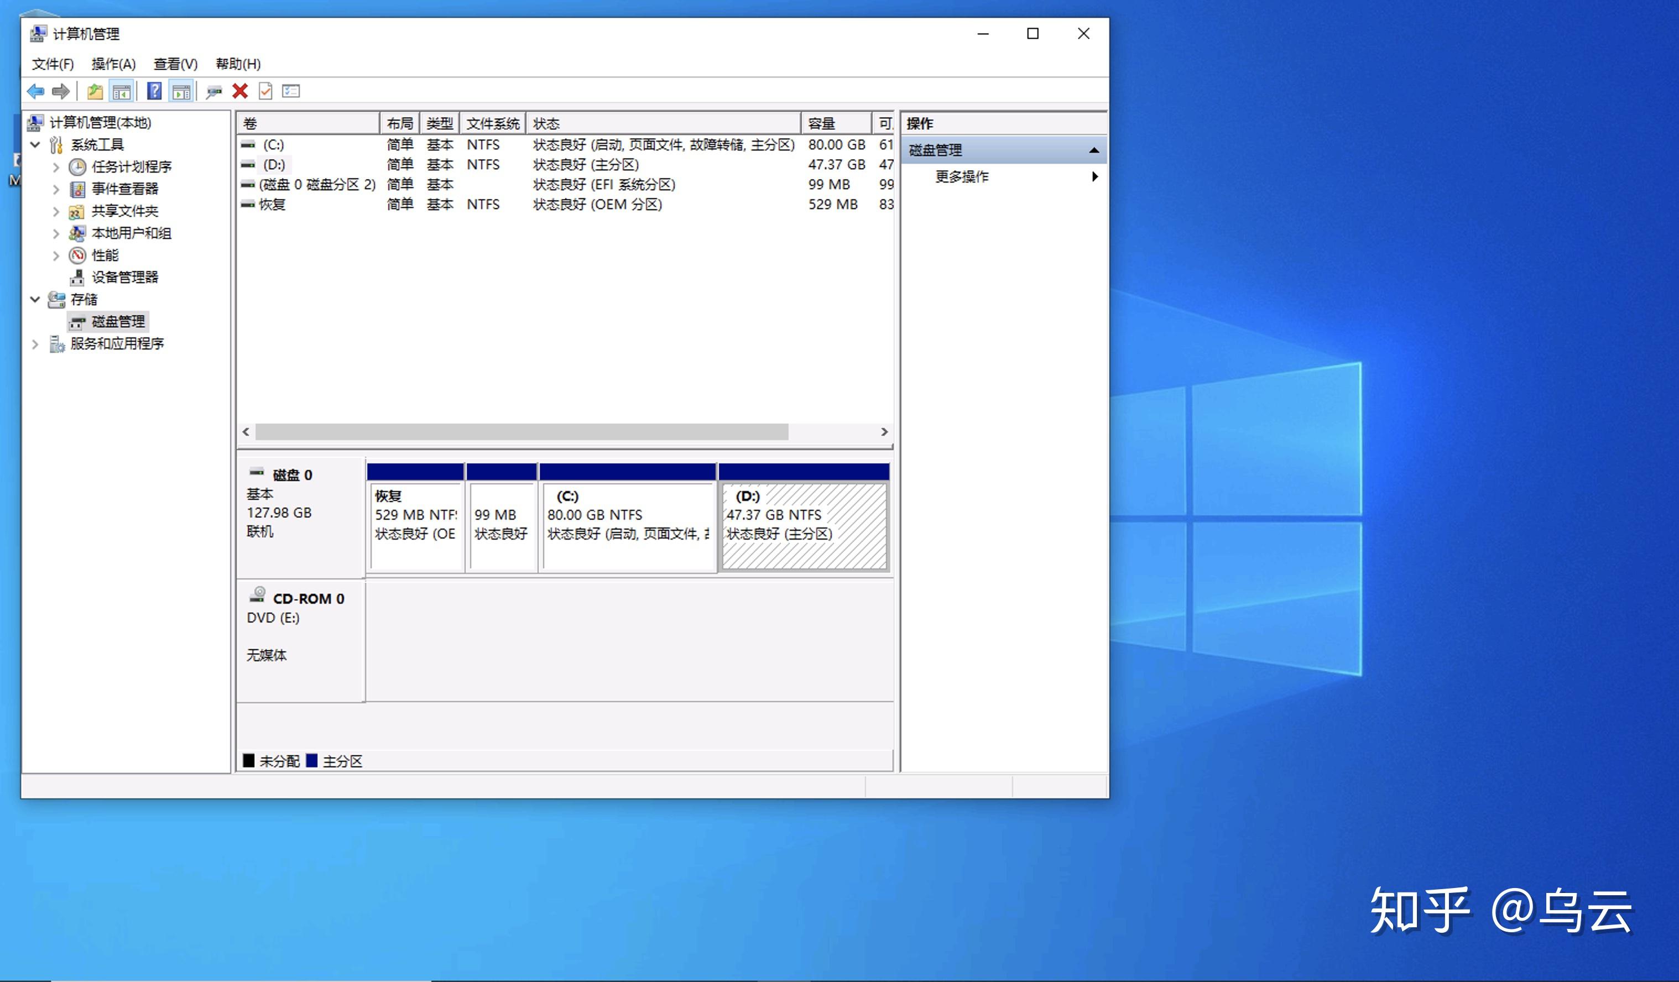
Task: Click the Computer Management title bar icon
Action: pos(39,33)
